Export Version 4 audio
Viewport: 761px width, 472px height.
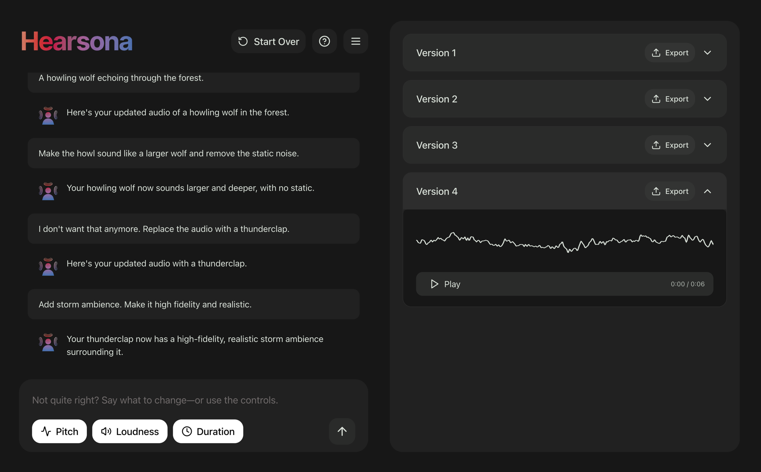click(x=669, y=191)
